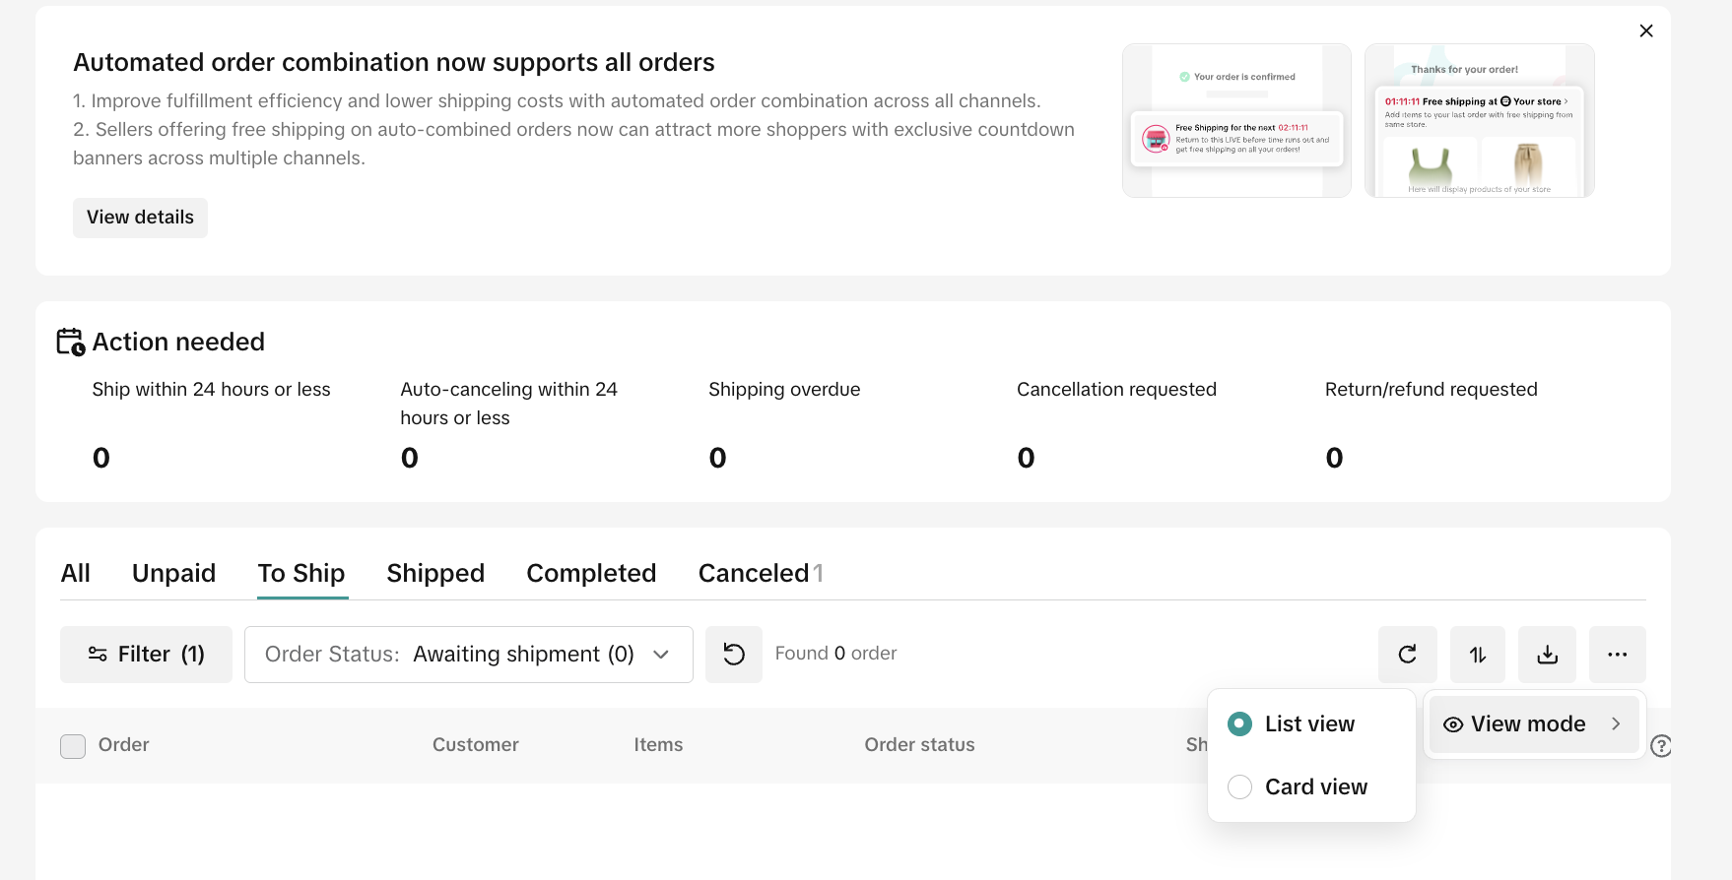
Task: Open the Unpaid orders tab
Action: tap(173, 574)
